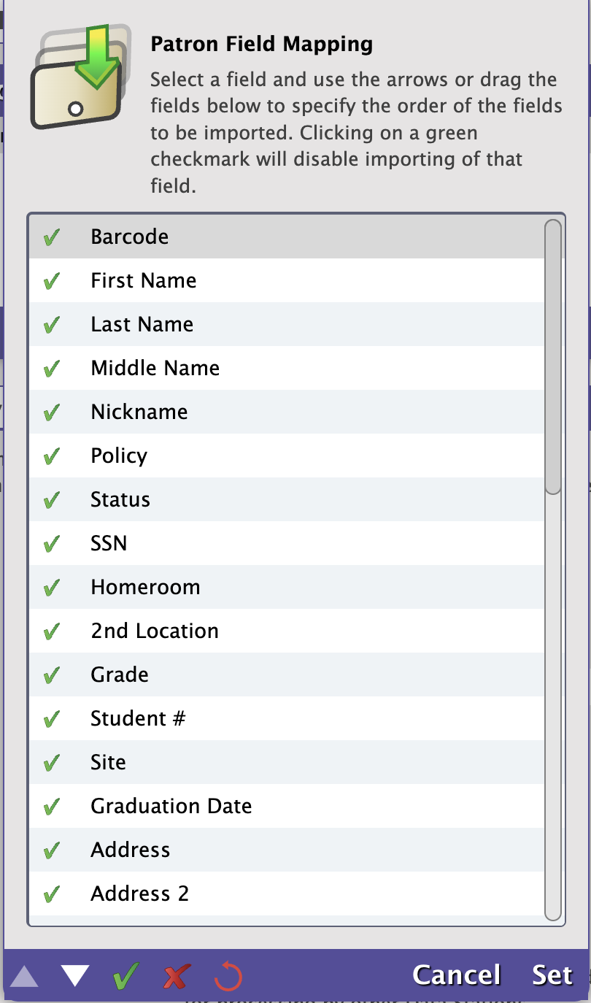Viewport: 591px width, 1003px height.
Task: Select the 2nd Location field
Action: pos(287,631)
